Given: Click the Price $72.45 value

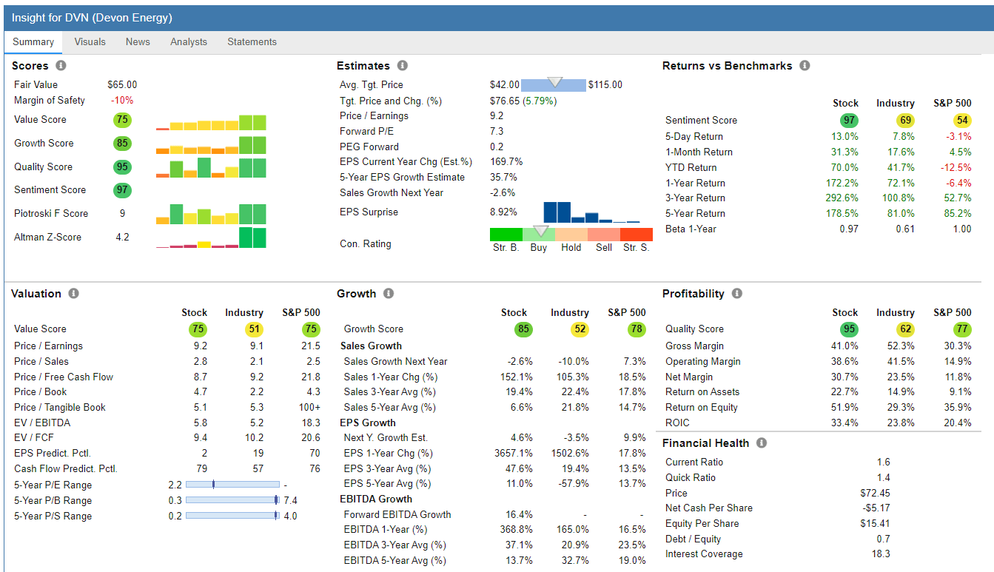Looking at the screenshot, I should coord(875,494).
